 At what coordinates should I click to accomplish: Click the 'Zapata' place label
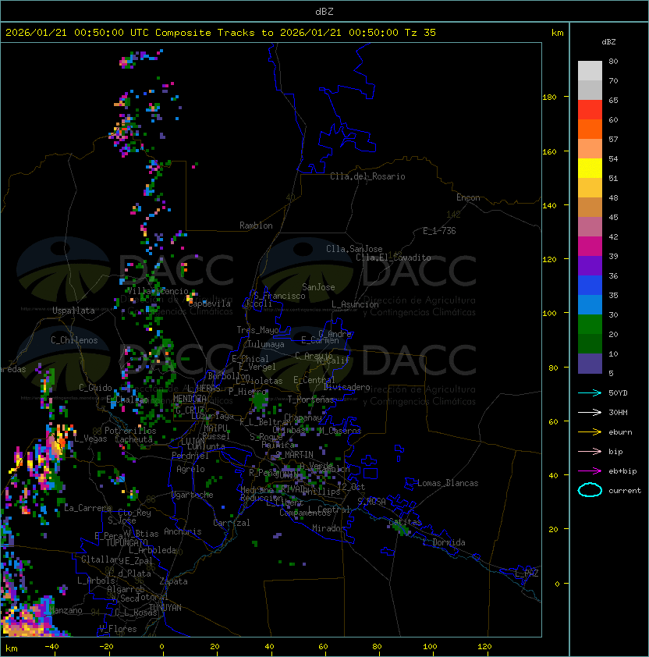173,581
